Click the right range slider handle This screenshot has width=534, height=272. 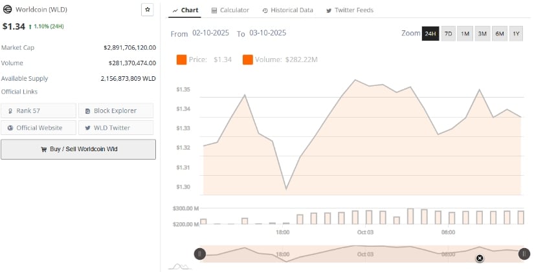[524, 254]
